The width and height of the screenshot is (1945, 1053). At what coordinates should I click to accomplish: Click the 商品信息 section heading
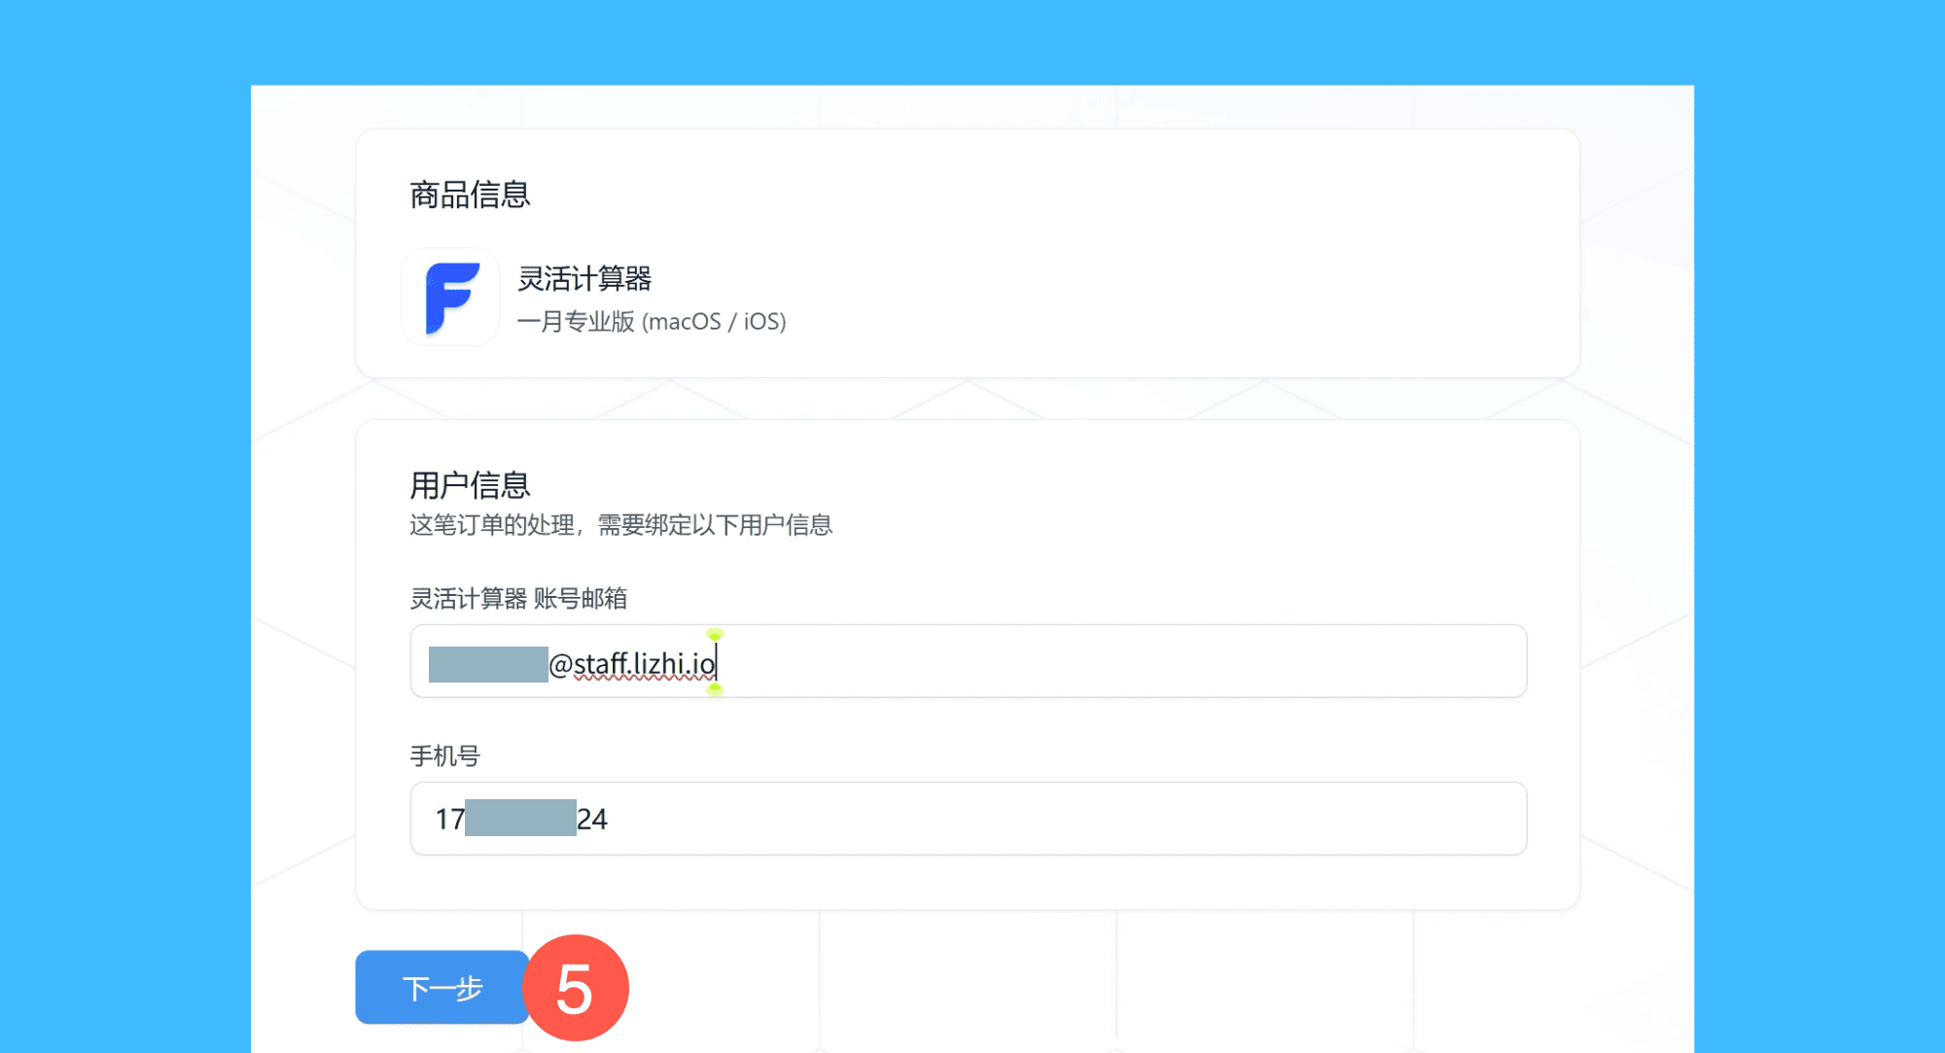[470, 195]
